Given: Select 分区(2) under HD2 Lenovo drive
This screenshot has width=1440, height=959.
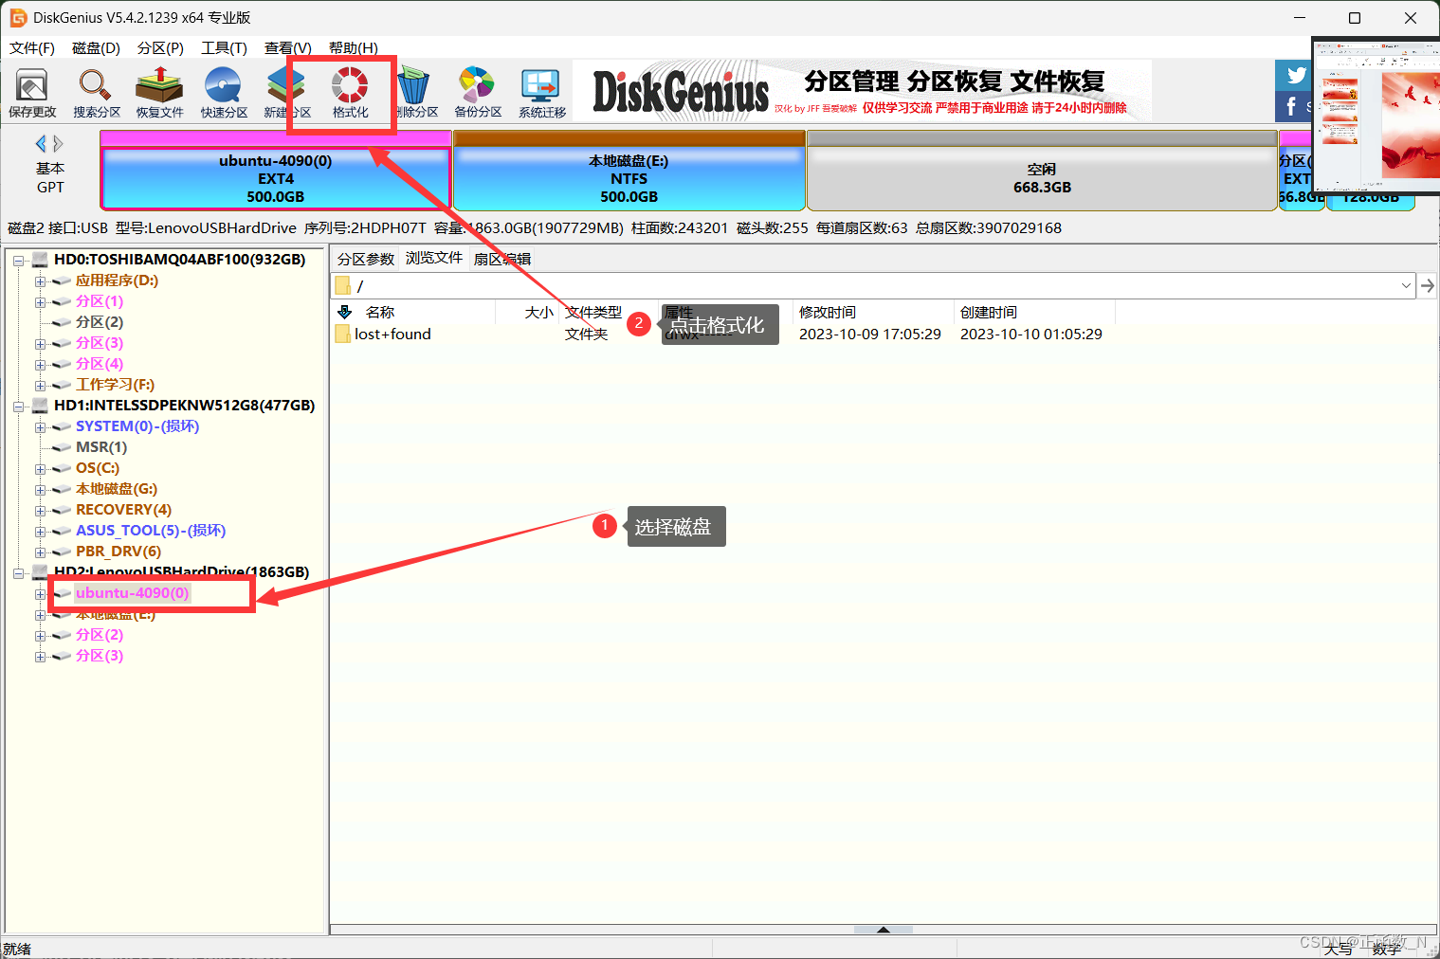Looking at the screenshot, I should click(100, 634).
